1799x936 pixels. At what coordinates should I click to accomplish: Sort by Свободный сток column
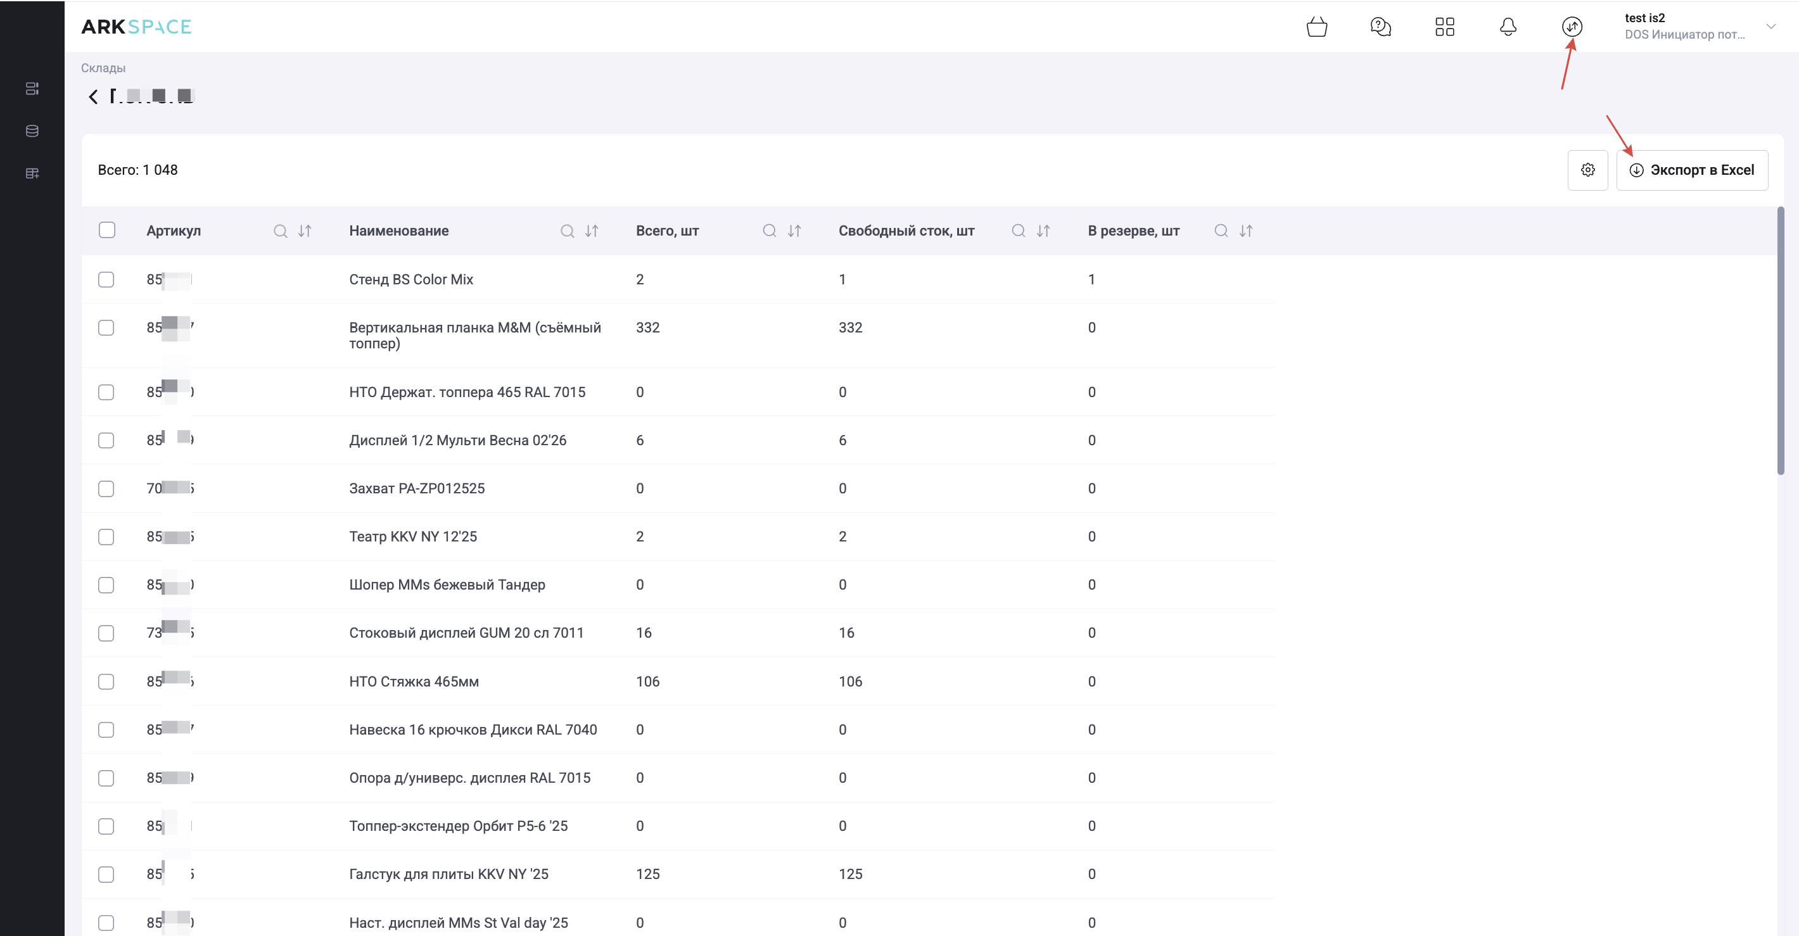pos(1043,231)
